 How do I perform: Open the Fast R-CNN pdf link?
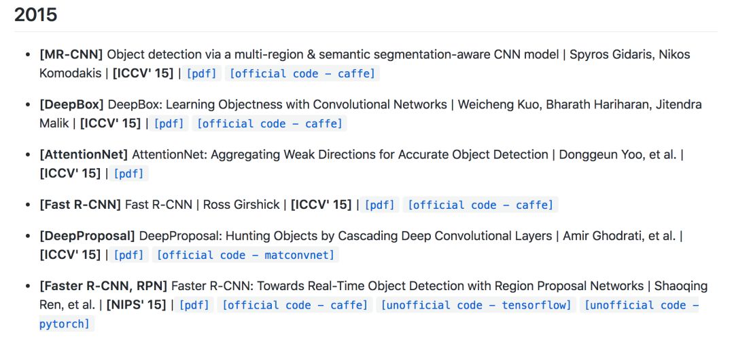tap(380, 205)
